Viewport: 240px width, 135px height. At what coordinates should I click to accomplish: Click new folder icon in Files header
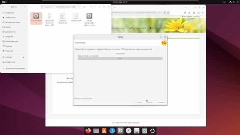[x=84, y=7]
